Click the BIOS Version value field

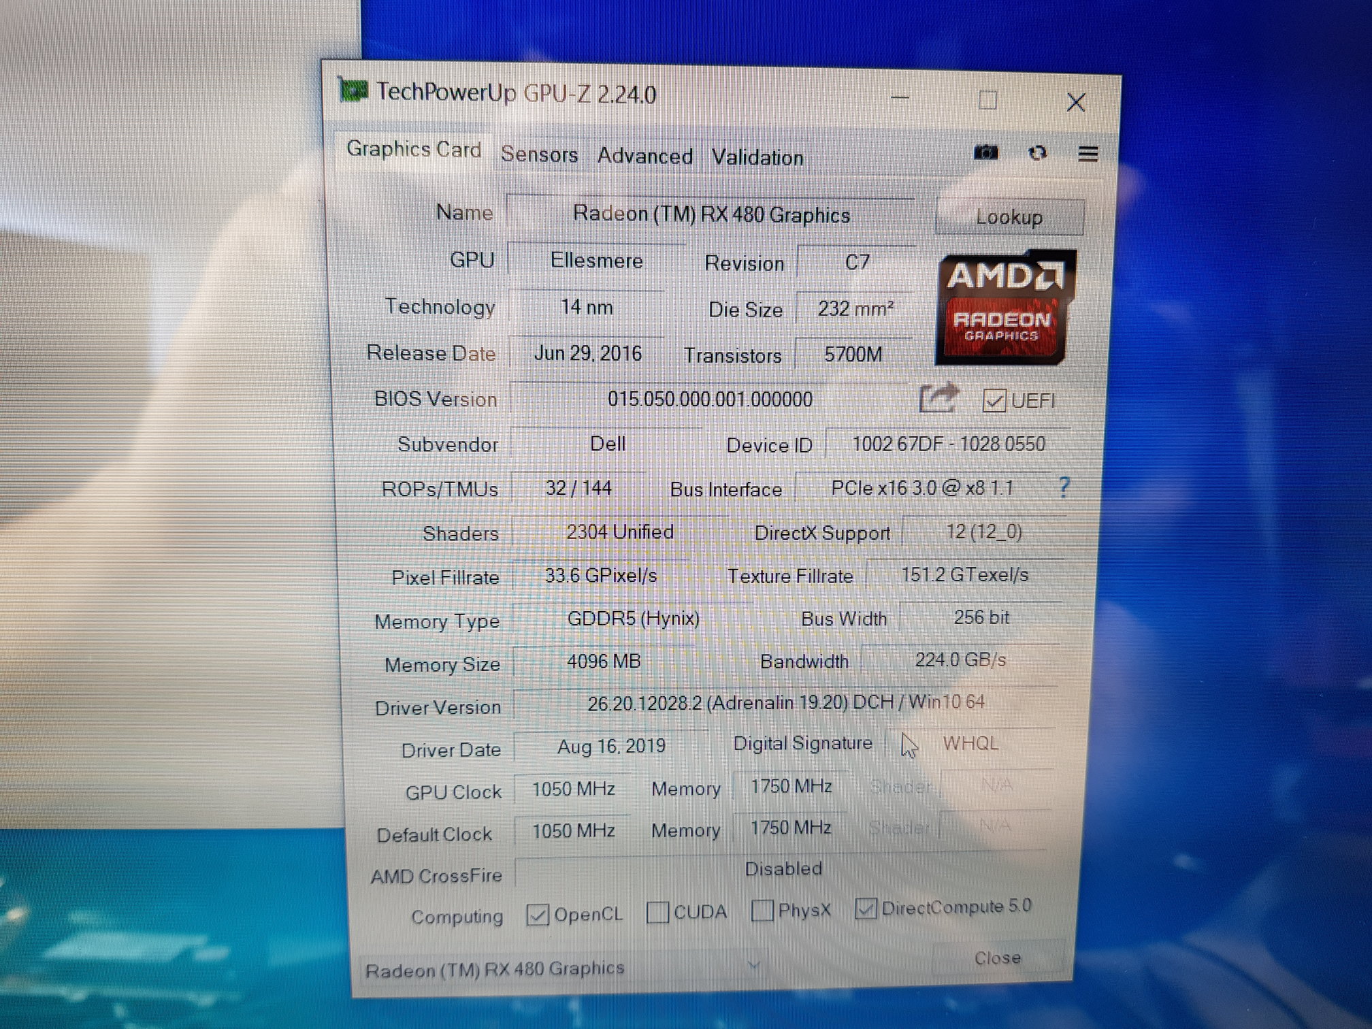point(709,399)
